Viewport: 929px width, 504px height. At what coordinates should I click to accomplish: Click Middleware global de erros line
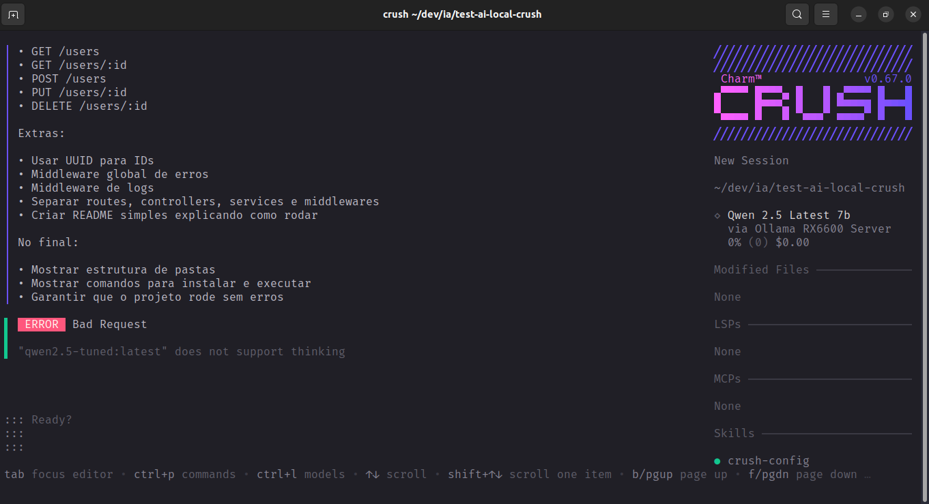pos(120,175)
